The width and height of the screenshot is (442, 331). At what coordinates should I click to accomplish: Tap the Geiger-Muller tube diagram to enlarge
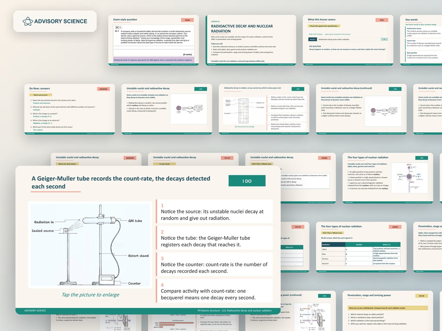pos(90,244)
